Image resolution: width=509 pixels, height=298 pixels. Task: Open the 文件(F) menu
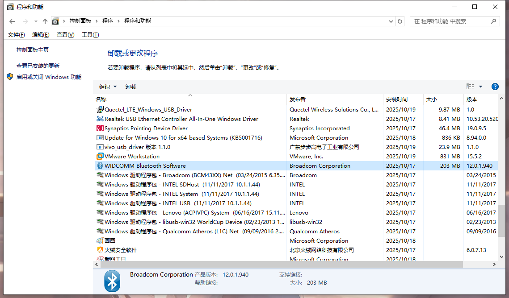tap(17, 35)
